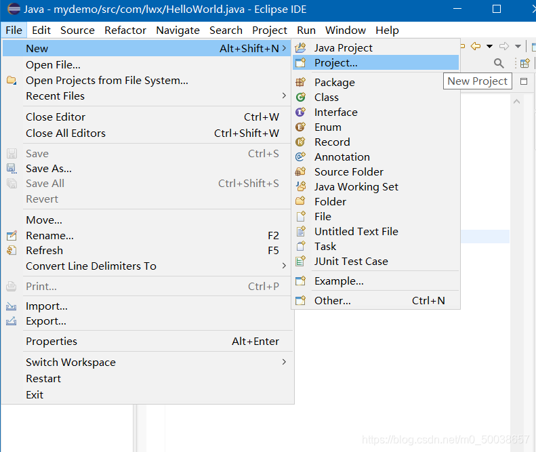The image size is (536, 452).
Task: Click the Task icon
Action: pos(300,246)
